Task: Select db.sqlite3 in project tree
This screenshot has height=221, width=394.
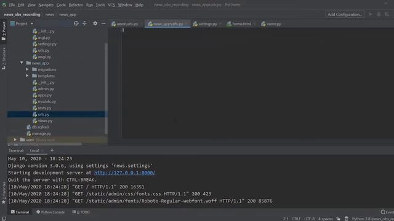Action: click(x=40, y=127)
